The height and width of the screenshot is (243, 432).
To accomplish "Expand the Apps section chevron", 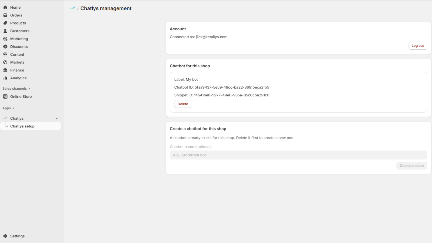I will tap(13, 108).
